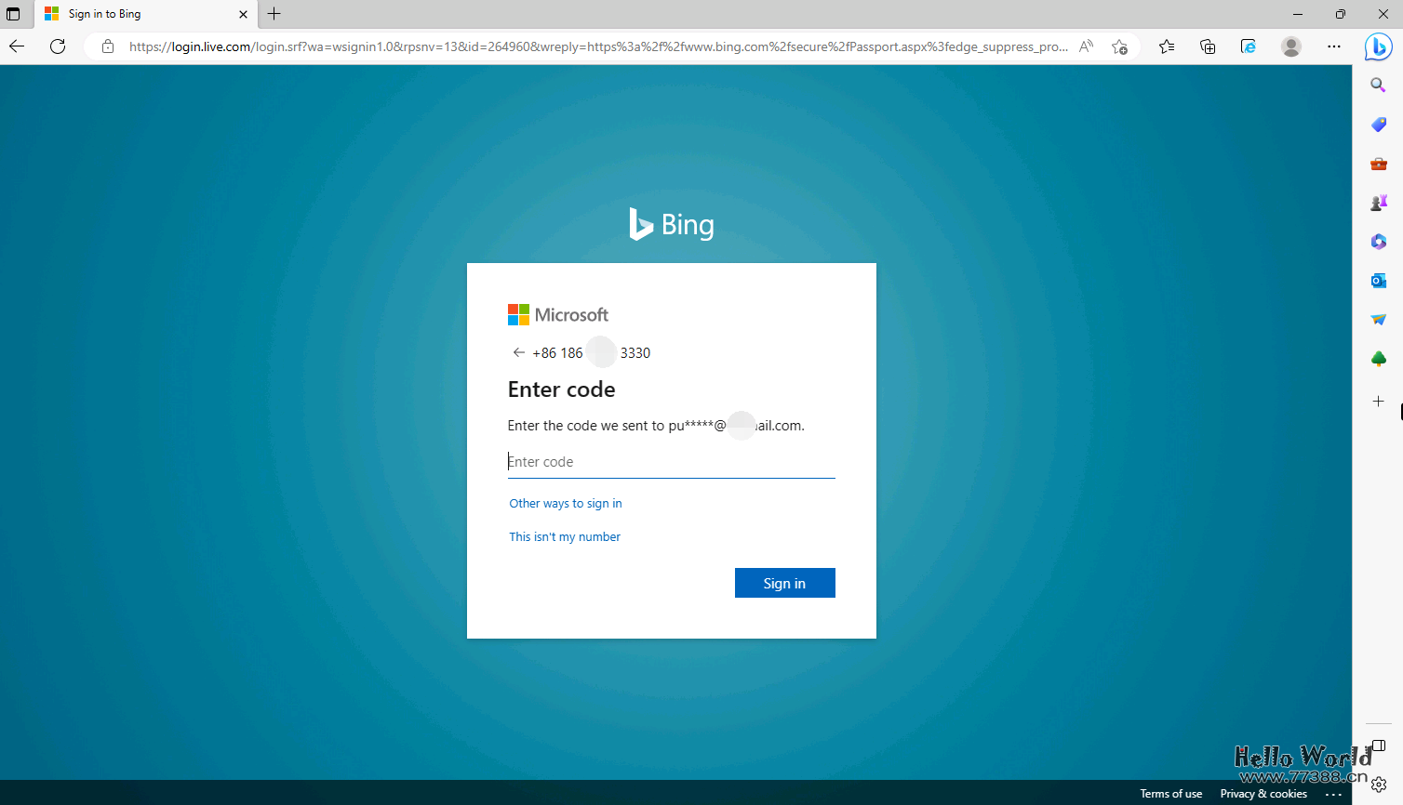Click the green tree sidebar icon

click(x=1378, y=359)
